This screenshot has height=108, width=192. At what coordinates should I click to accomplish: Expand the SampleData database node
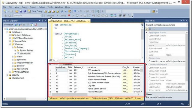[x=10, y=41]
